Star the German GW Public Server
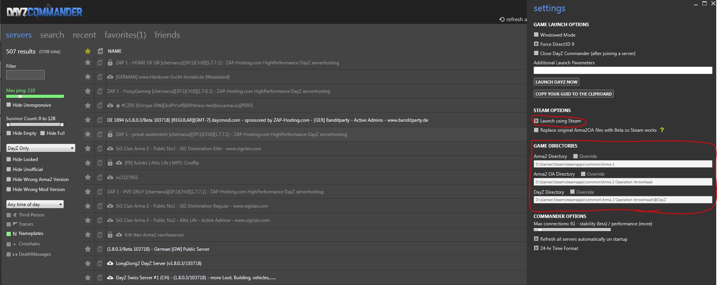Screen dimensions: 717x285 coord(88,249)
